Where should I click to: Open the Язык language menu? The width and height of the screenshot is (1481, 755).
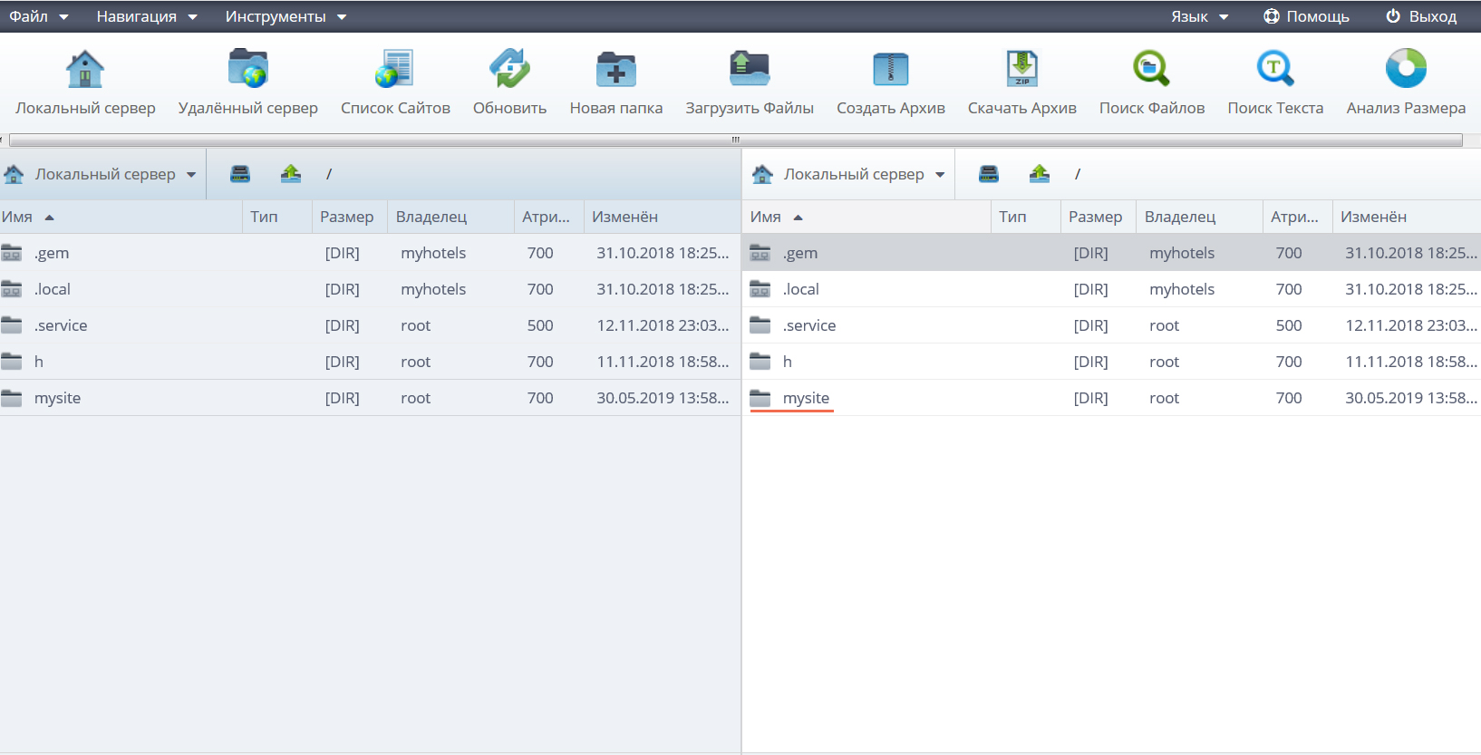1199,16
